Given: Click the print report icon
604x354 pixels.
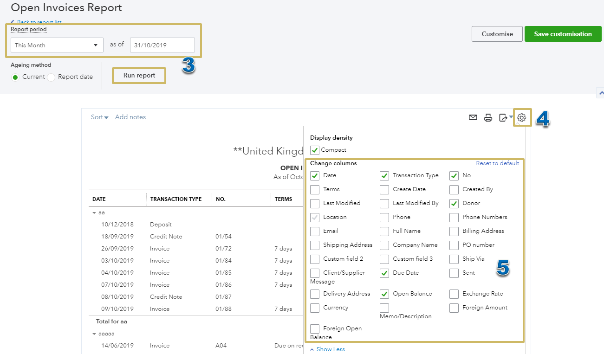Looking at the screenshot, I should click(488, 117).
